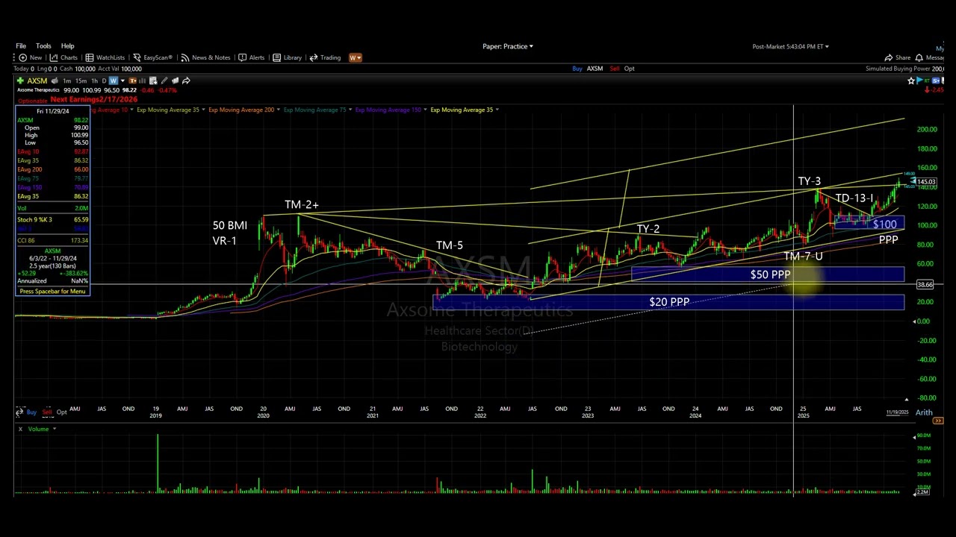Click the $20 PPP blue zone

[668, 302]
